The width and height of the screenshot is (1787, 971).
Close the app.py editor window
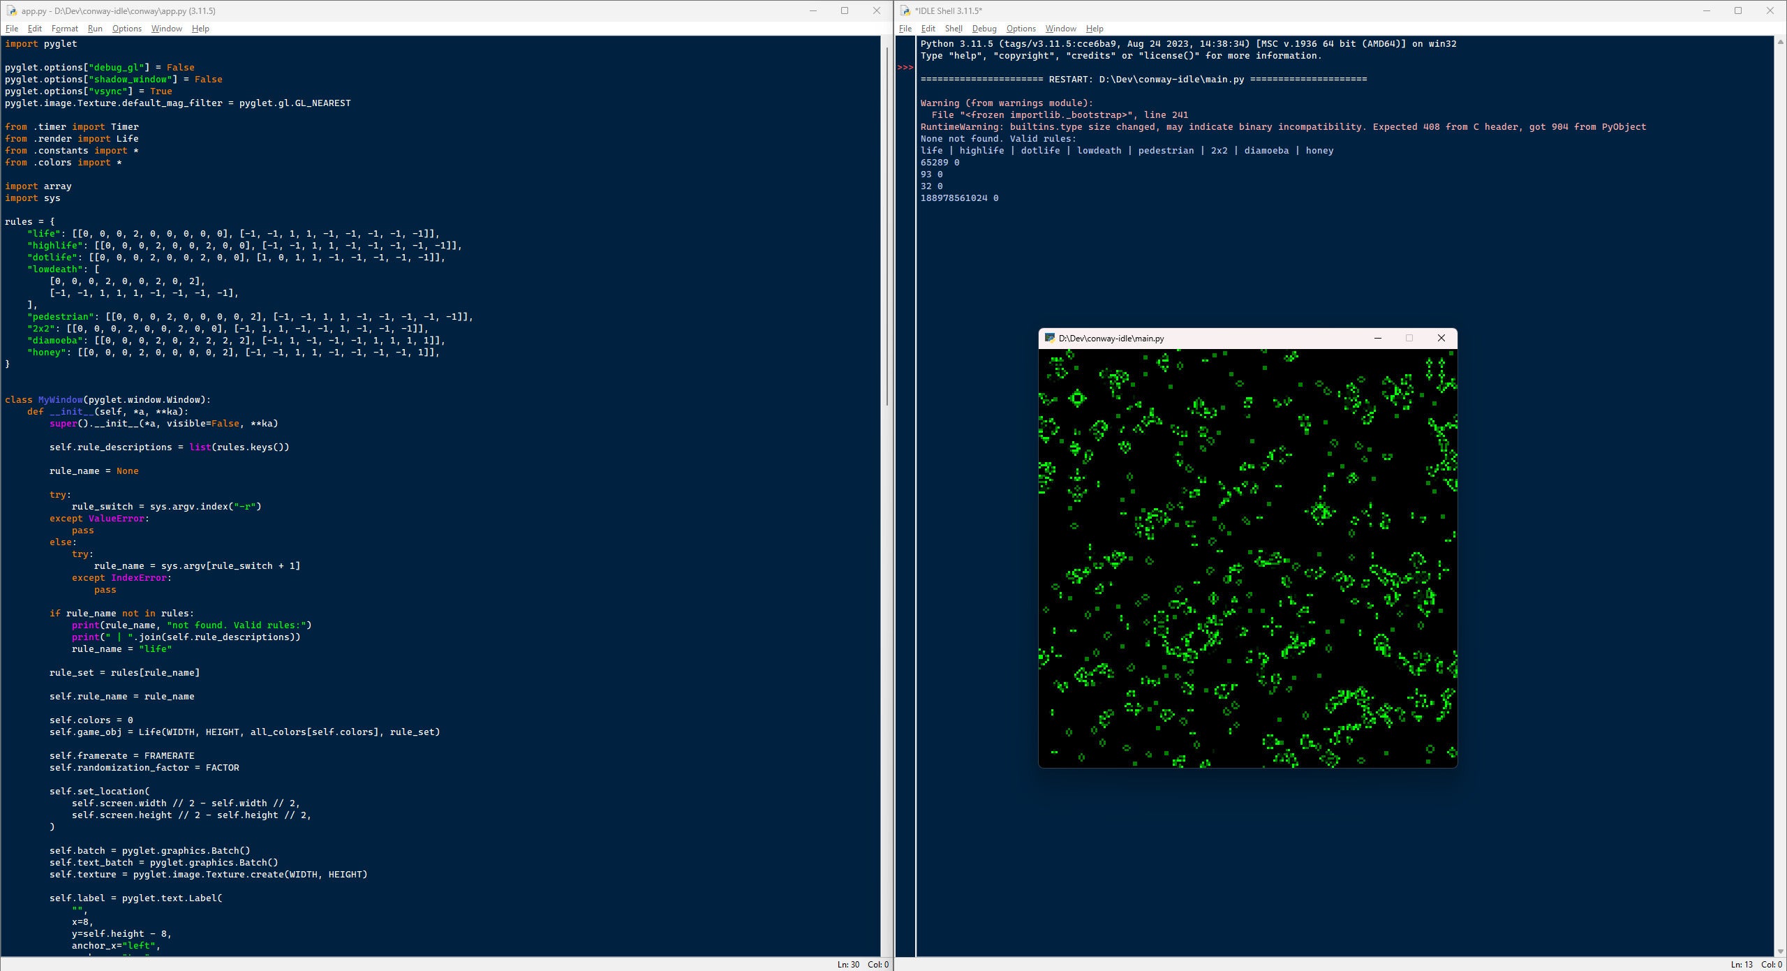coord(877,10)
